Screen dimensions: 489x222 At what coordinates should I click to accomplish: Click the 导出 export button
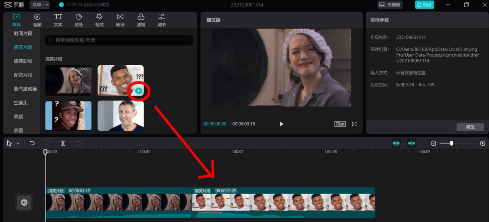(x=424, y=5)
